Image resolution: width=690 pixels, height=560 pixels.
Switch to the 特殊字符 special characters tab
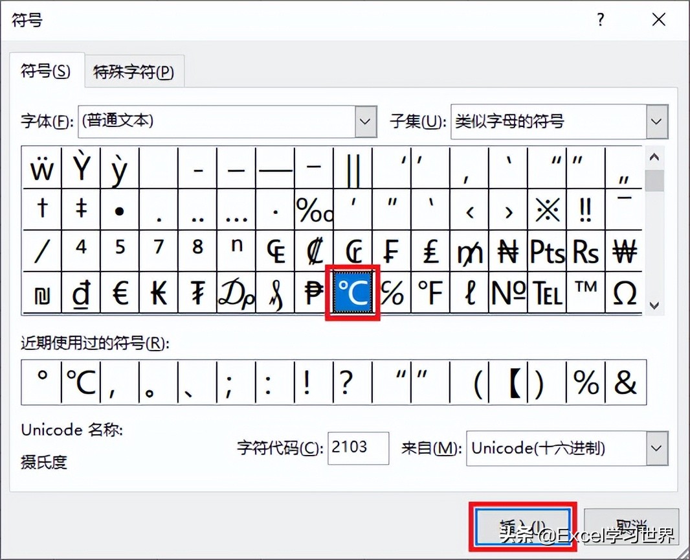tap(134, 71)
